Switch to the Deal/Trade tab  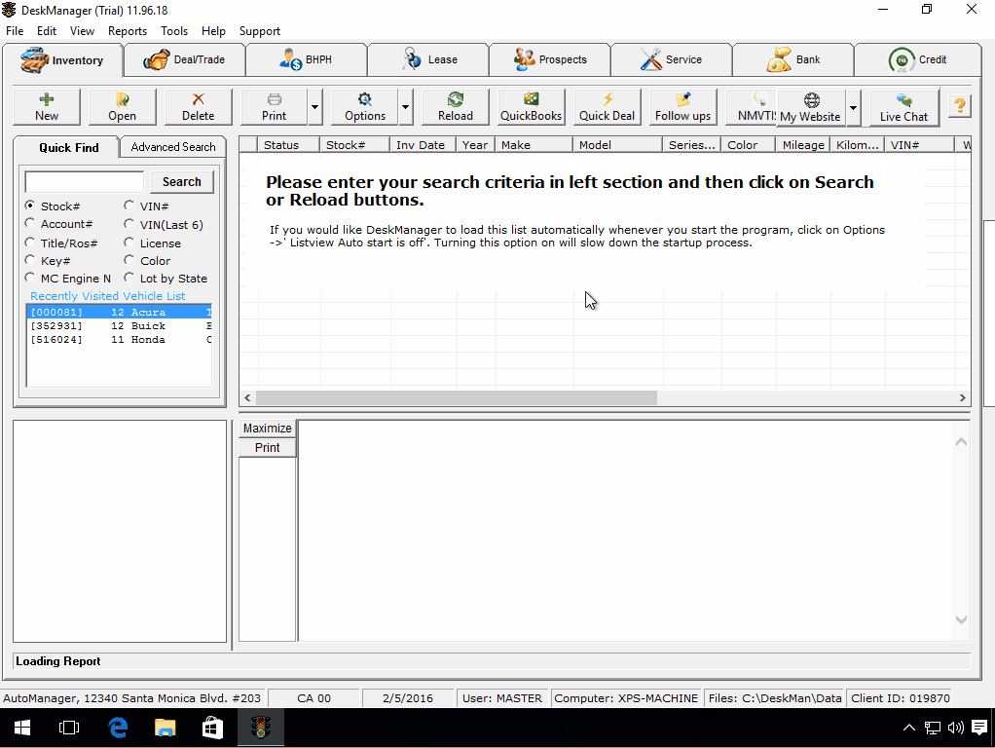185,59
